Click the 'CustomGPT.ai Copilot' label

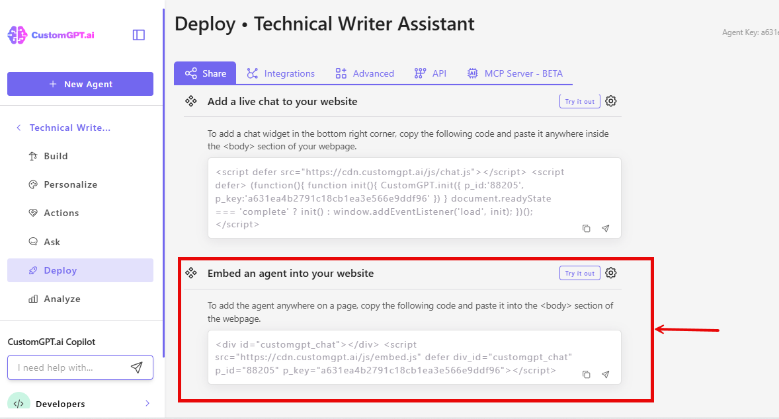51,342
